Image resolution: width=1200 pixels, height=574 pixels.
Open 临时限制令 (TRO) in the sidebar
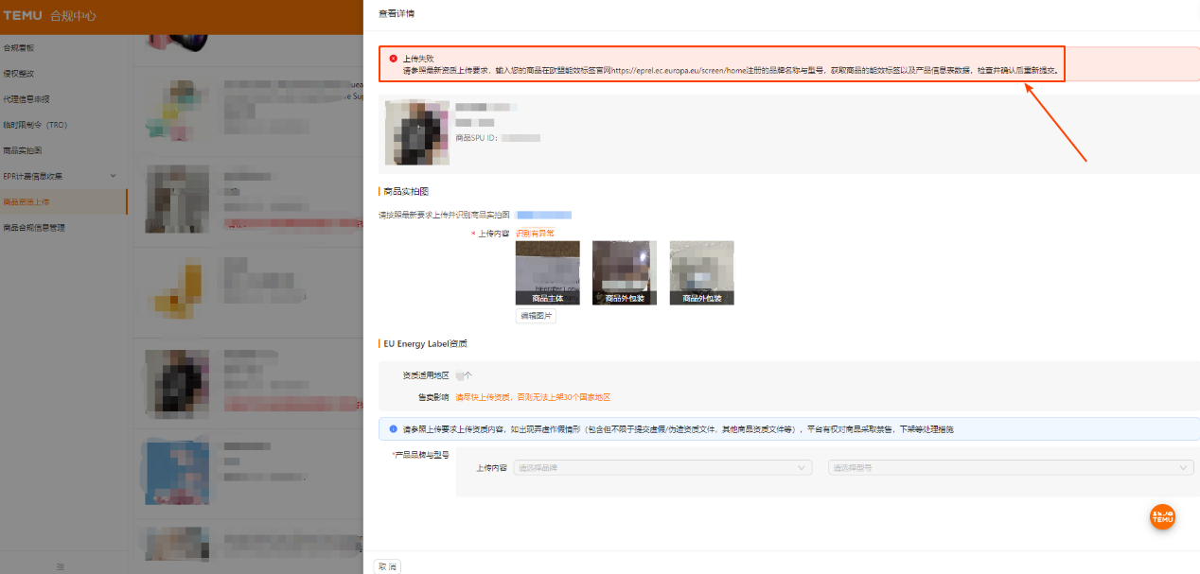tap(35, 125)
